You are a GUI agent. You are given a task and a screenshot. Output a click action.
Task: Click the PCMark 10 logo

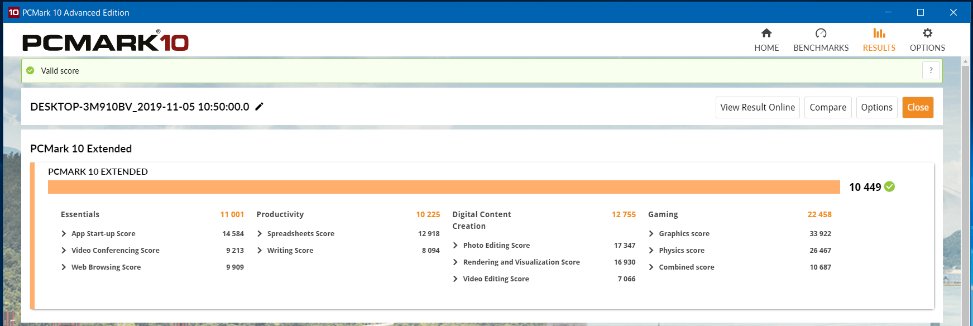click(106, 41)
